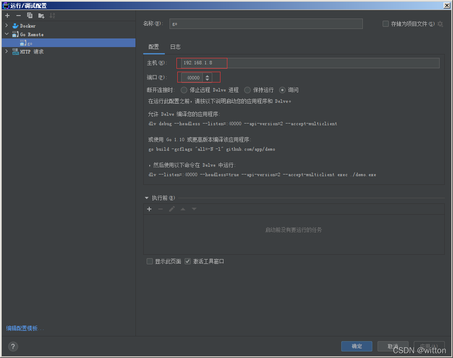Collapse the Go Remote tree node
Image resolution: width=453 pixels, height=358 pixels.
point(6,34)
